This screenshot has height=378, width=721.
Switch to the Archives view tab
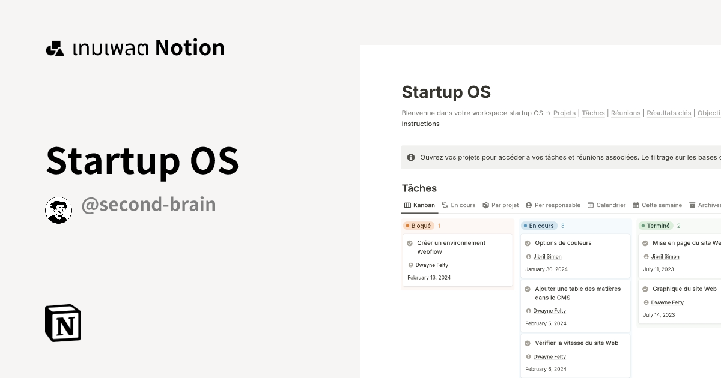pos(708,205)
